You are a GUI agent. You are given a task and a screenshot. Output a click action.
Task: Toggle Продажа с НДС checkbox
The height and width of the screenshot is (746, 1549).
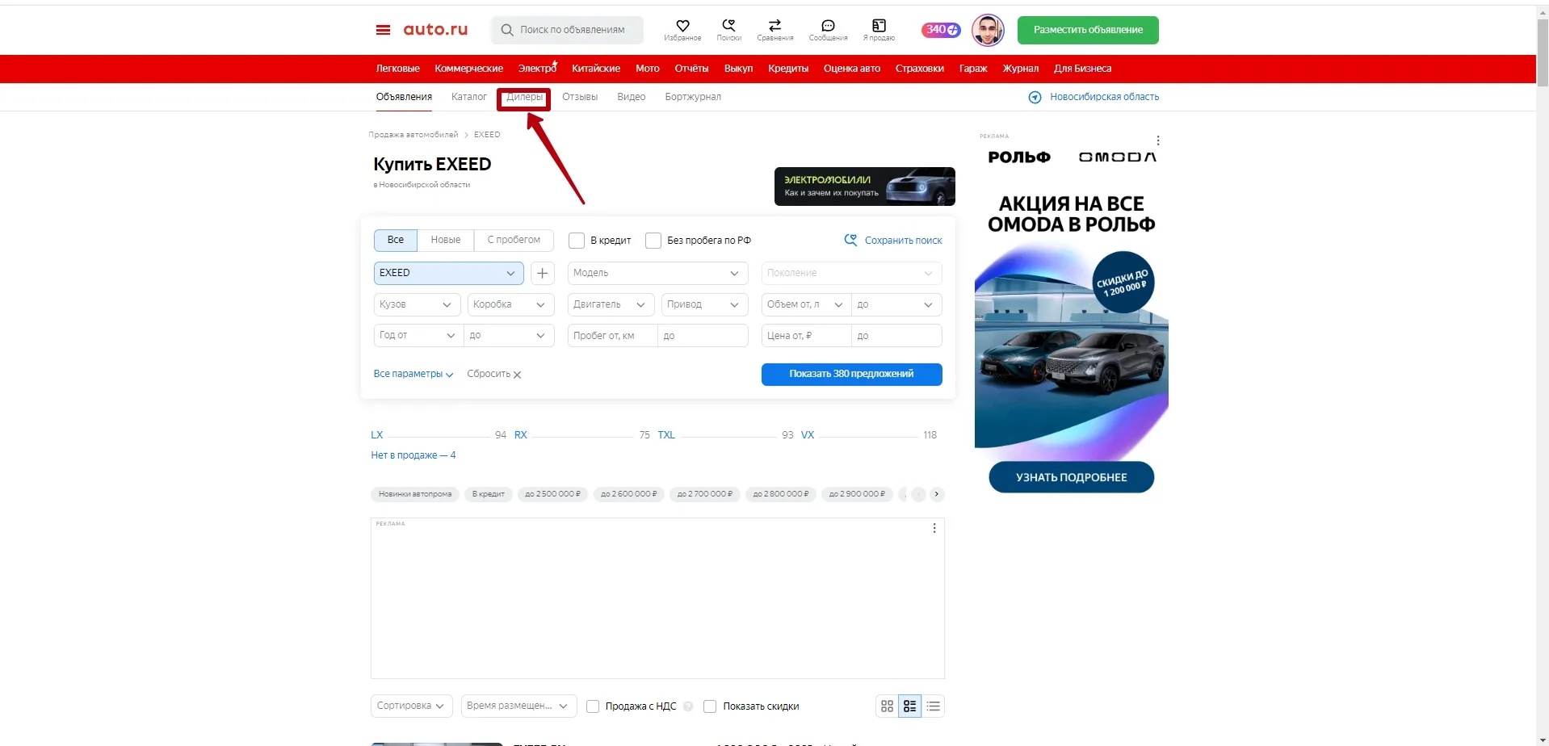coord(593,706)
